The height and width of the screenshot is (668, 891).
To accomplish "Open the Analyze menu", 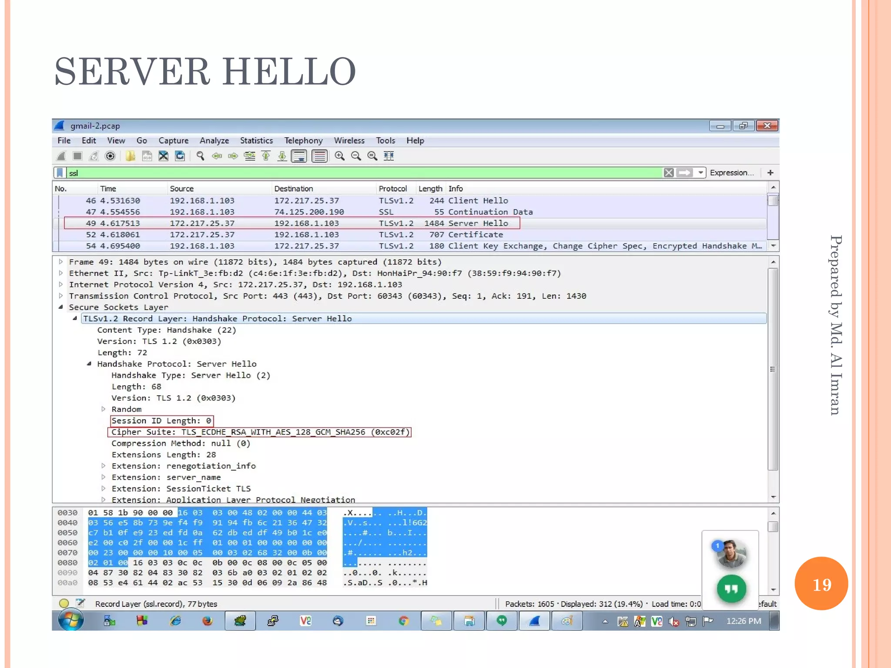I will [214, 140].
